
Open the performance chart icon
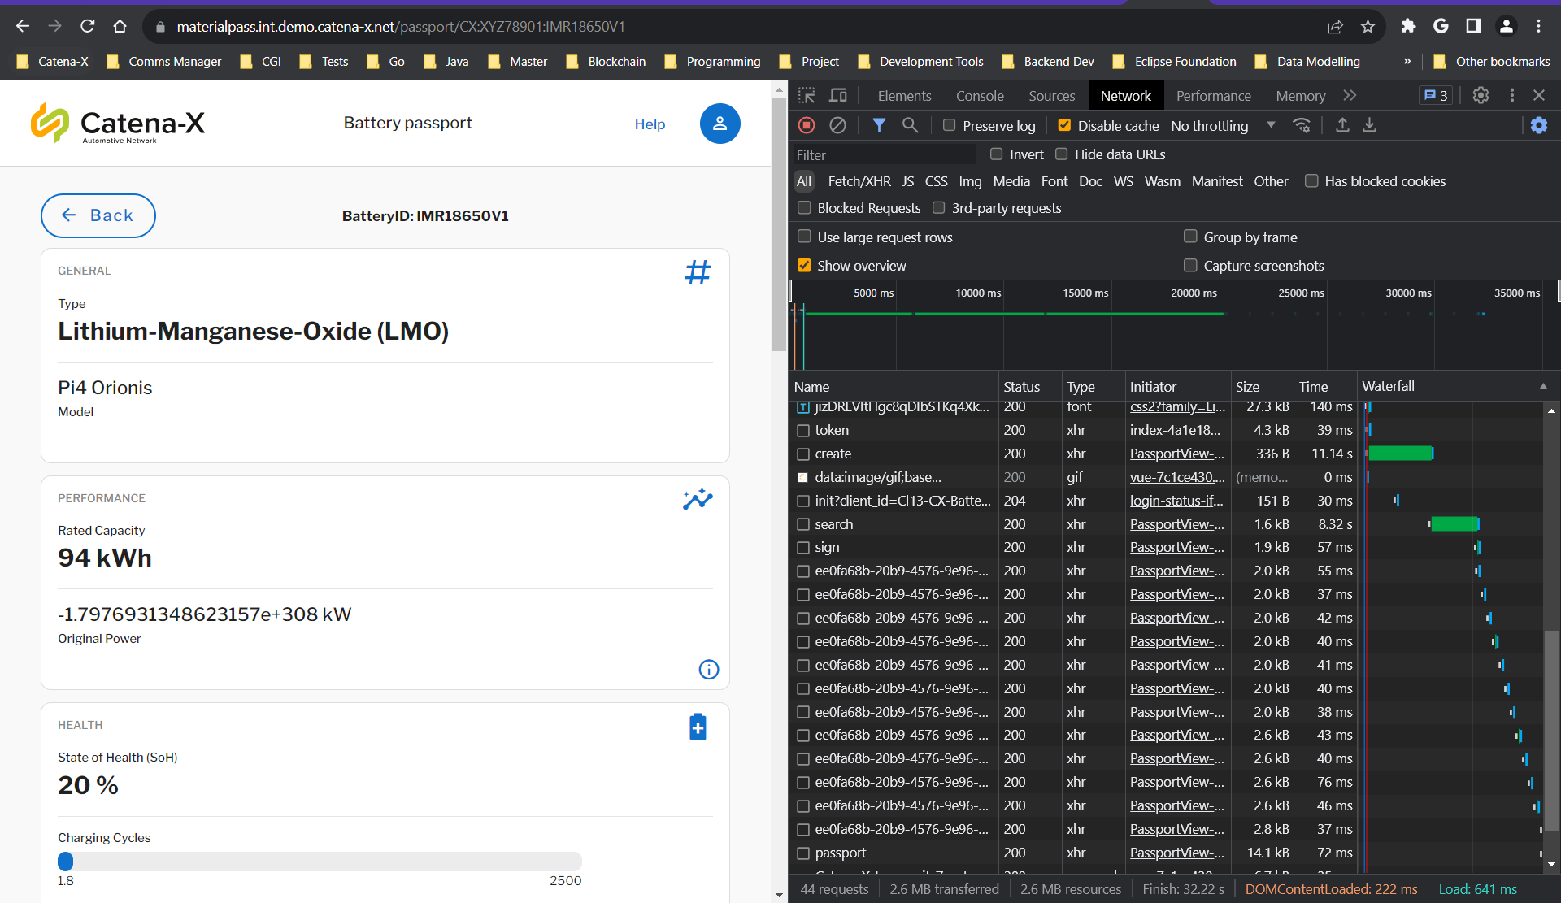(x=698, y=499)
